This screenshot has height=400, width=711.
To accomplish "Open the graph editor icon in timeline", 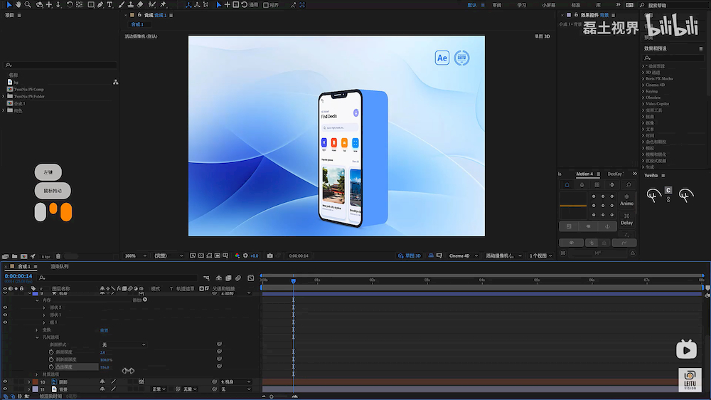I will [x=251, y=278].
